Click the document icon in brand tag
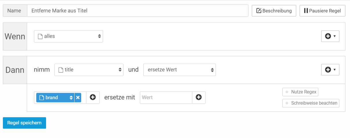The height and width of the screenshot is (138, 350). (x=41, y=98)
